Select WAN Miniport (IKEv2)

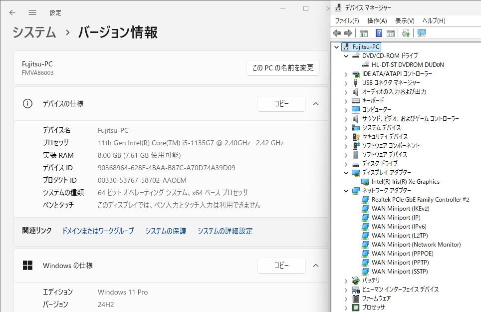point(400,209)
